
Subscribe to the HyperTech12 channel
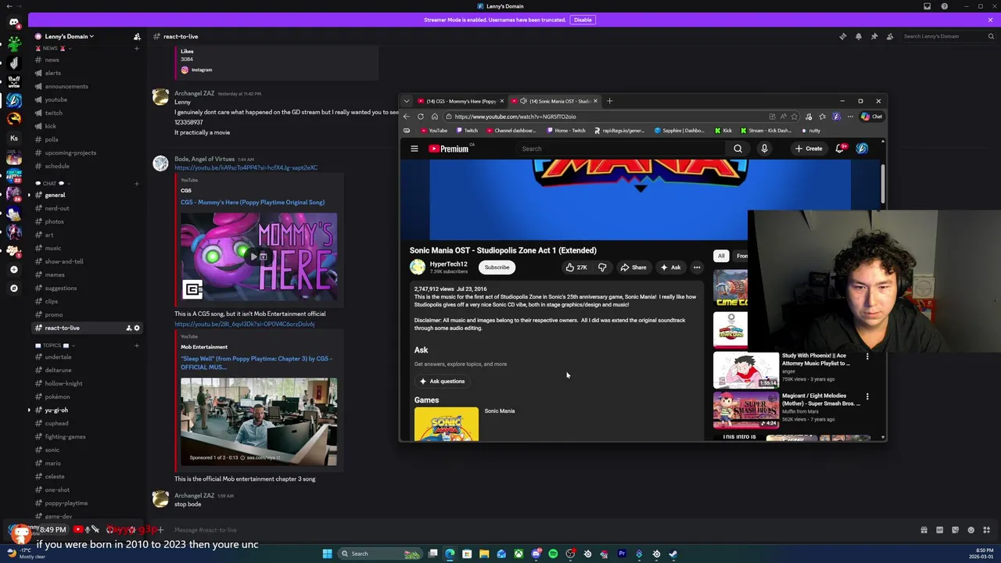pos(497,267)
